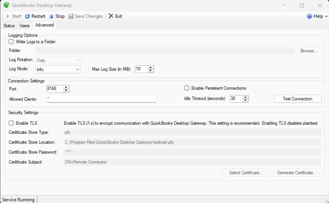Click the Idle Timeout value field

coord(236,98)
